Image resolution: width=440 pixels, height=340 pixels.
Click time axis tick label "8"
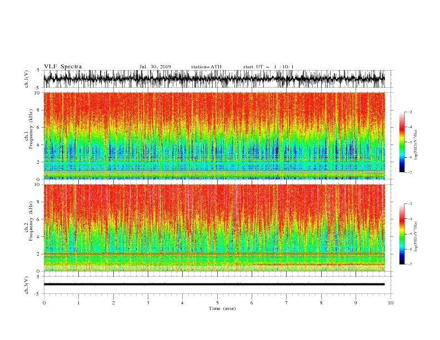tap(321, 303)
